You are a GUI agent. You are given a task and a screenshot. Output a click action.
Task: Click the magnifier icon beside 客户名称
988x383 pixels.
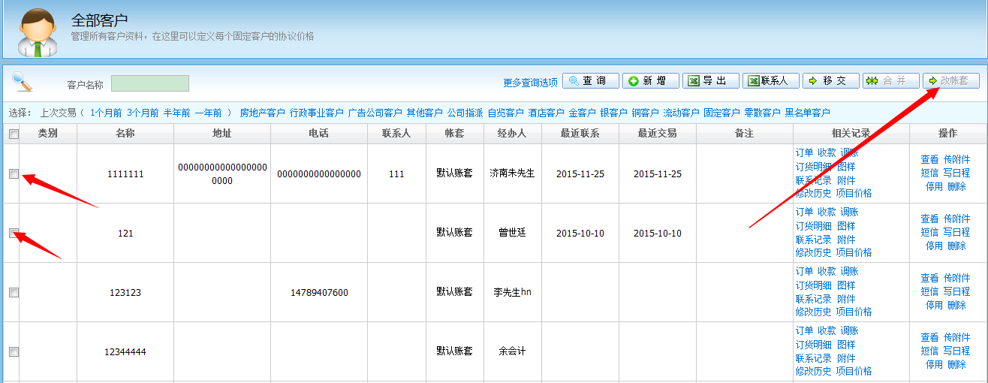point(23,82)
